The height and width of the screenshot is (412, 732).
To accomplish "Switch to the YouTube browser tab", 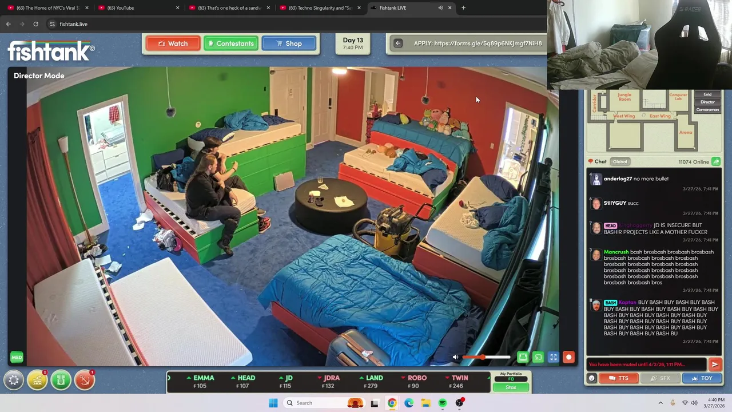I will [x=138, y=8].
